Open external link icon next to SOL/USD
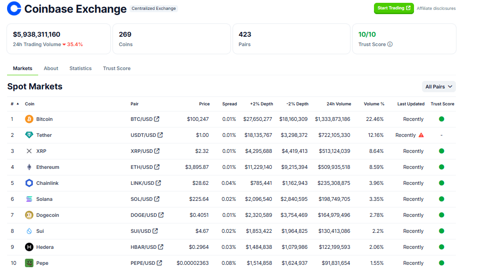This screenshot has height=270, width=479. coord(157,199)
